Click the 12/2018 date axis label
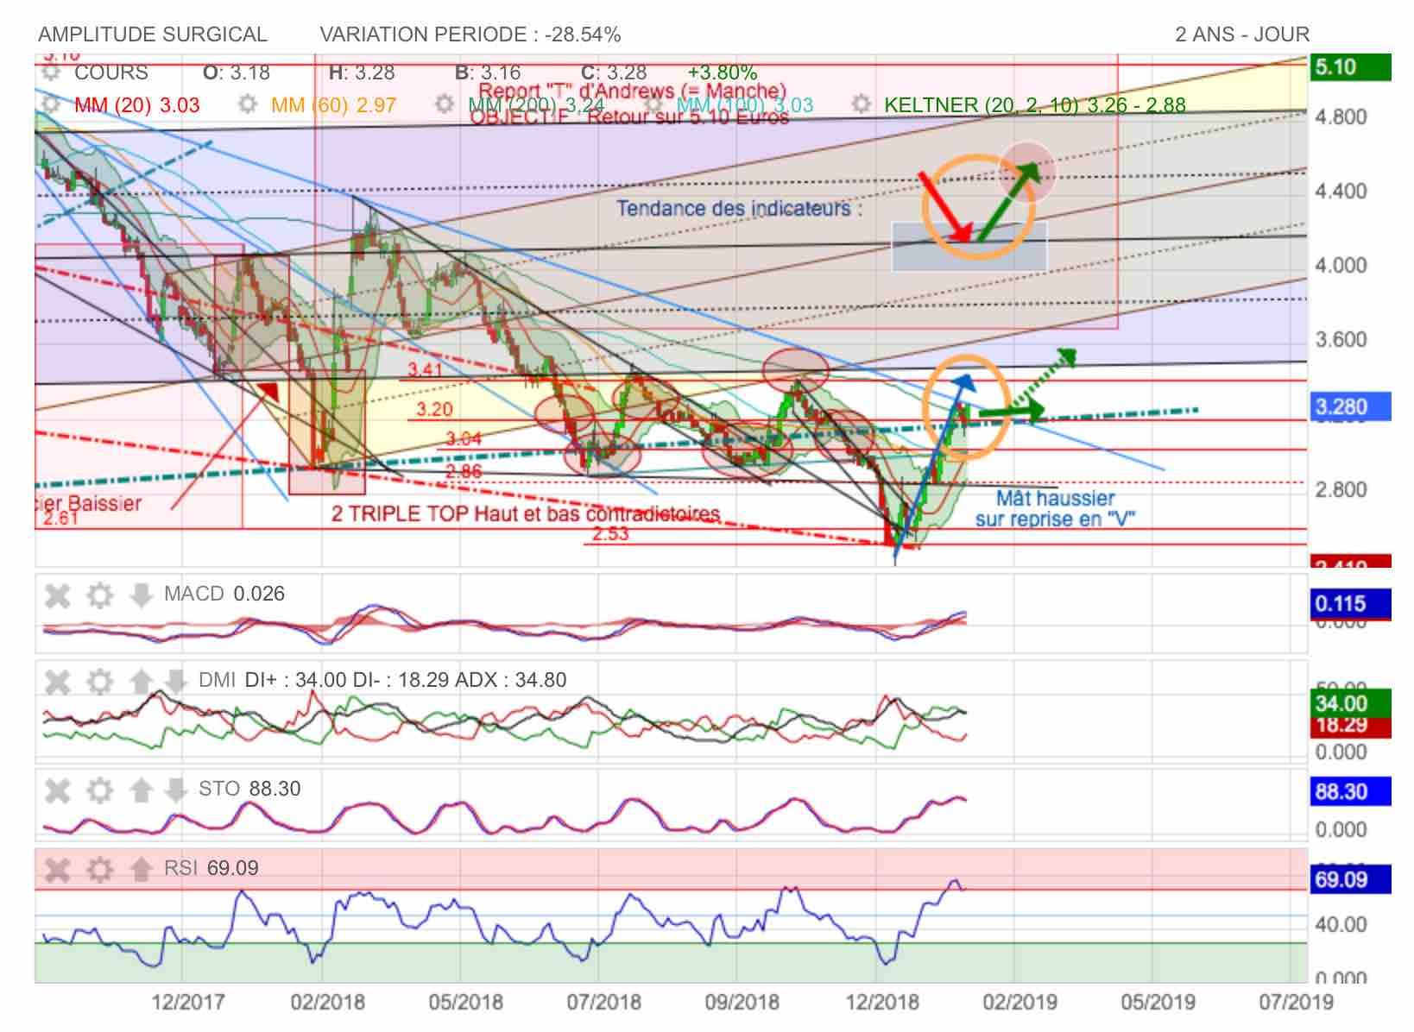Viewport: 1414px width, 1032px height. (881, 1003)
